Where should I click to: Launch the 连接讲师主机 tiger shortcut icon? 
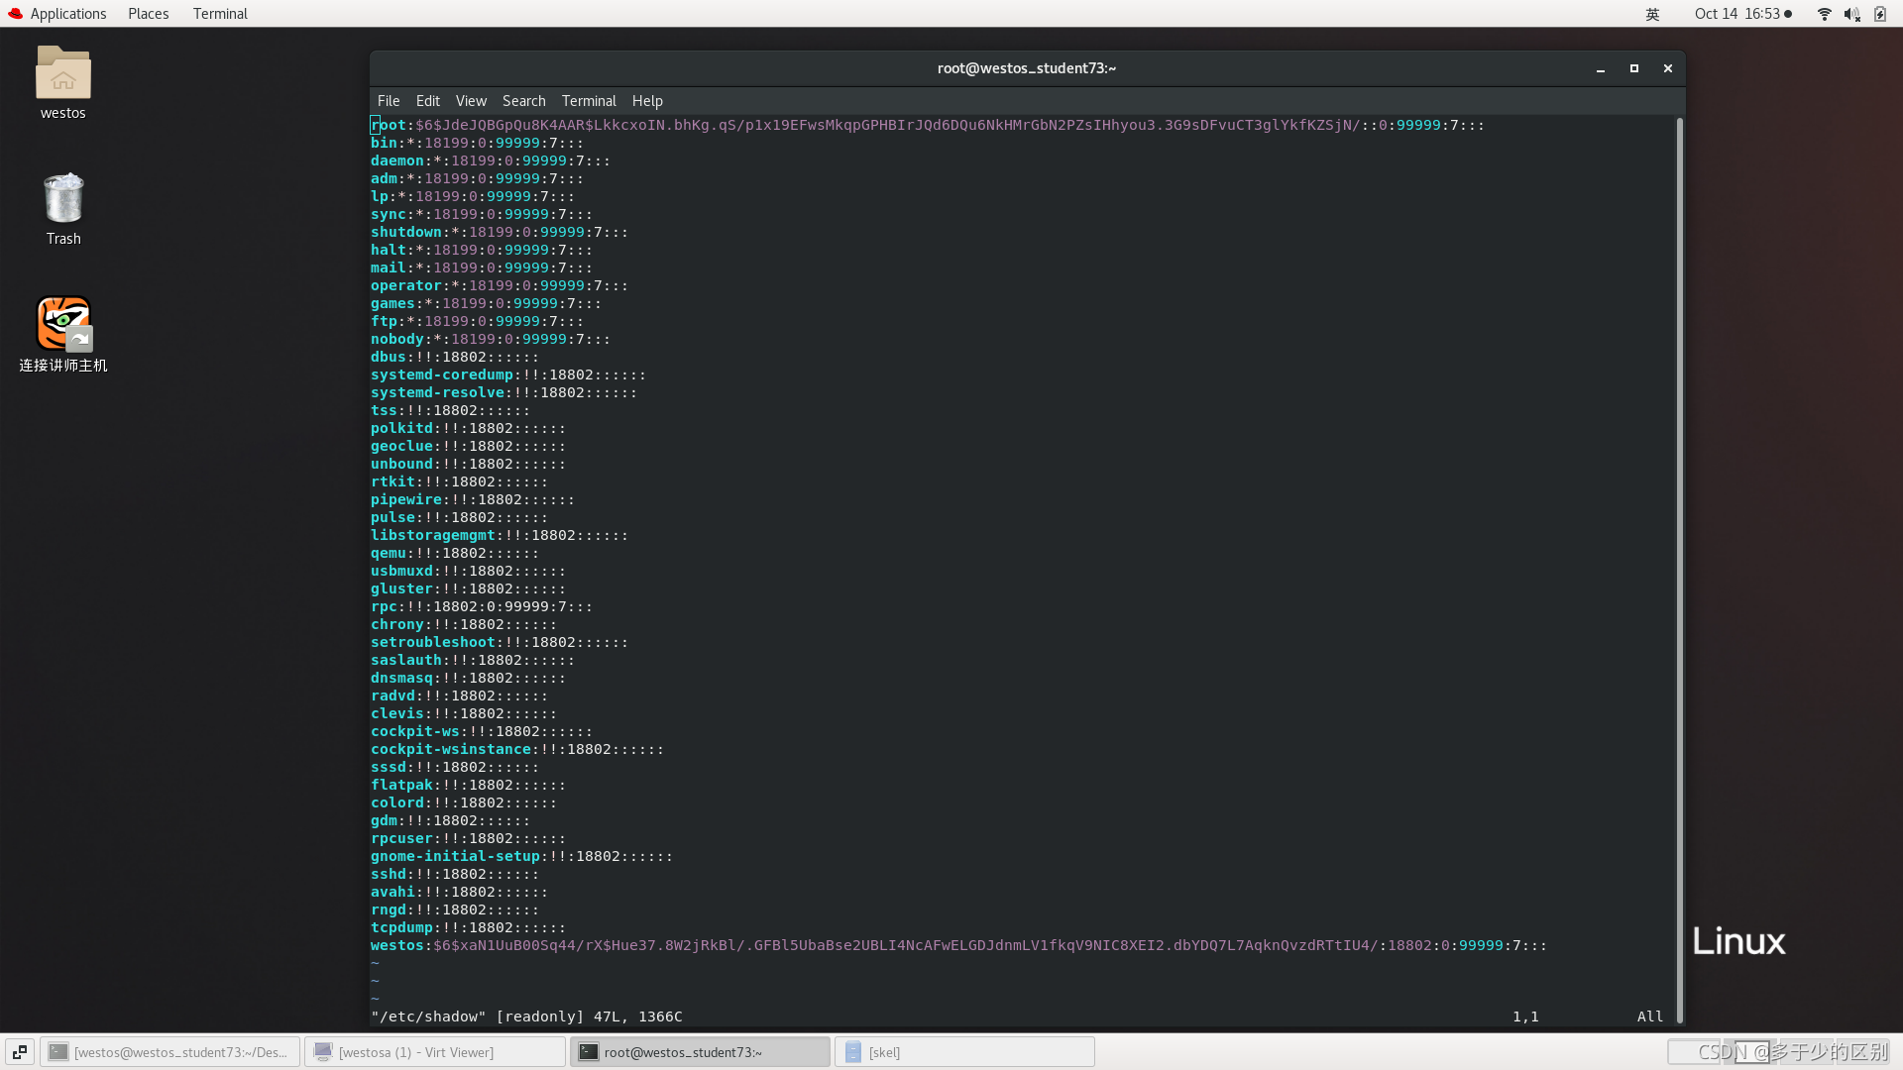pyautogui.click(x=62, y=324)
